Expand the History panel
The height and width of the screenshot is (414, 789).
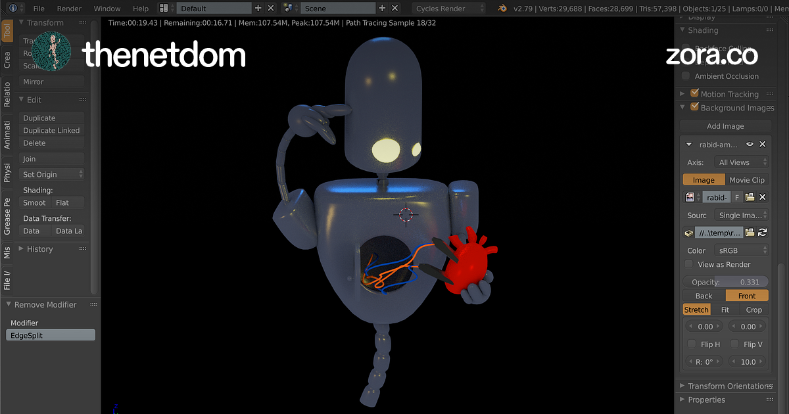tap(22, 249)
